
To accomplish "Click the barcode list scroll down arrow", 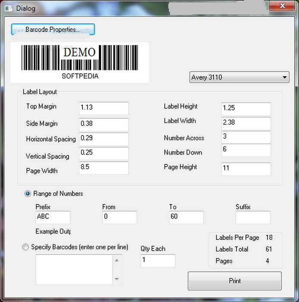I will tap(117, 279).
